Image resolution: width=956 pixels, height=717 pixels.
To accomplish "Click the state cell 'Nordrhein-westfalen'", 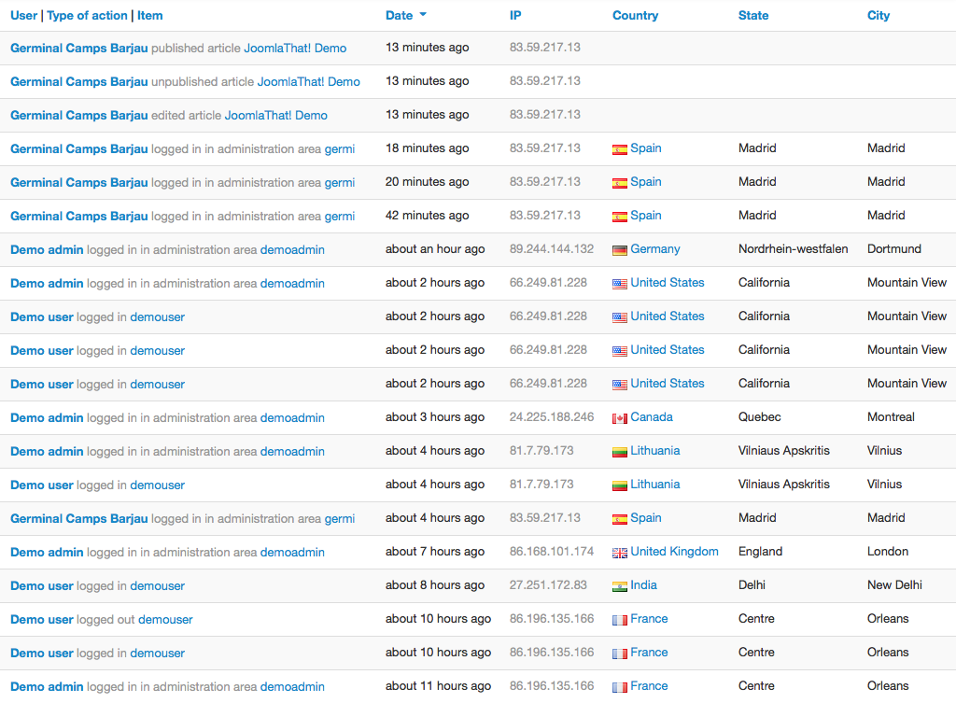I will (x=793, y=248).
